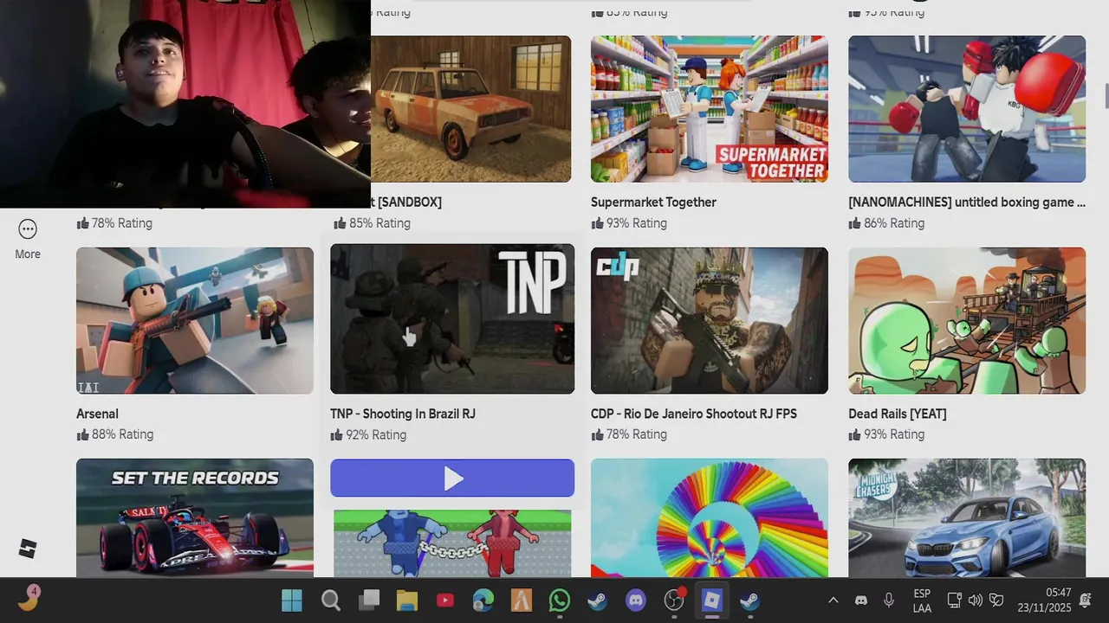This screenshot has width=1109, height=623.
Task: Click the microphone tray icon
Action: 889,600
